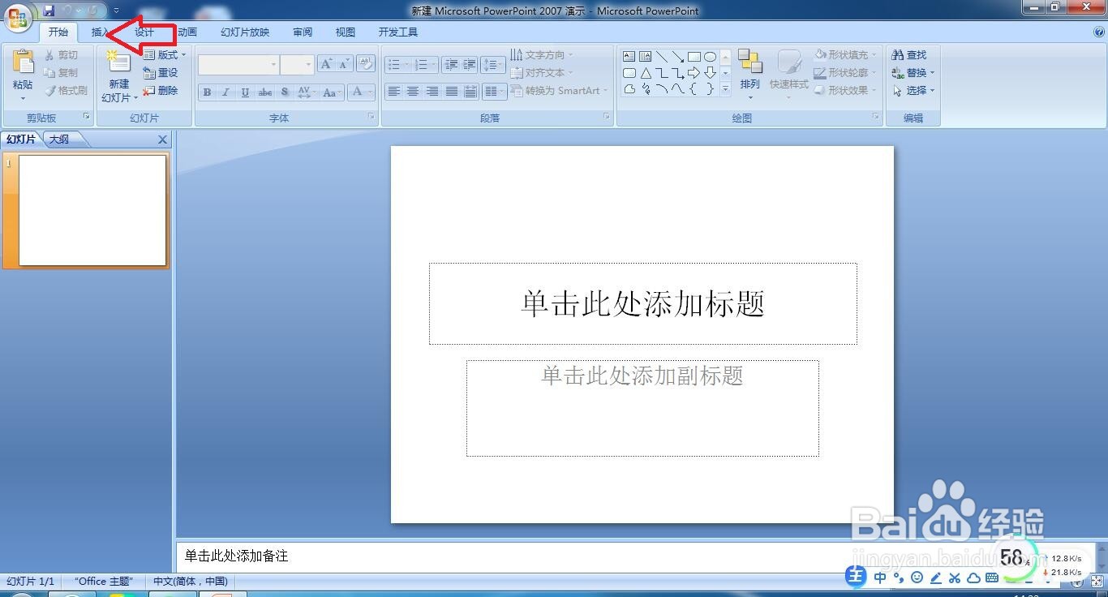Click the Reset (重设) slide button
The image size is (1108, 597).
coord(161,73)
